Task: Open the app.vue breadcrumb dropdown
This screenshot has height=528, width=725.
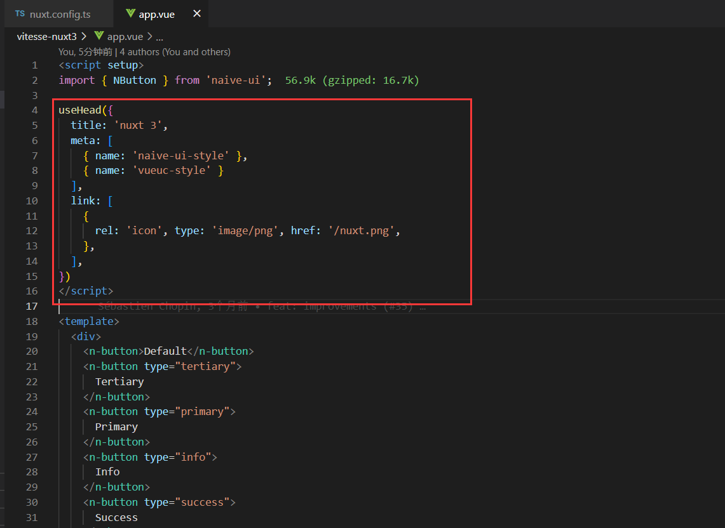Action: pos(126,37)
